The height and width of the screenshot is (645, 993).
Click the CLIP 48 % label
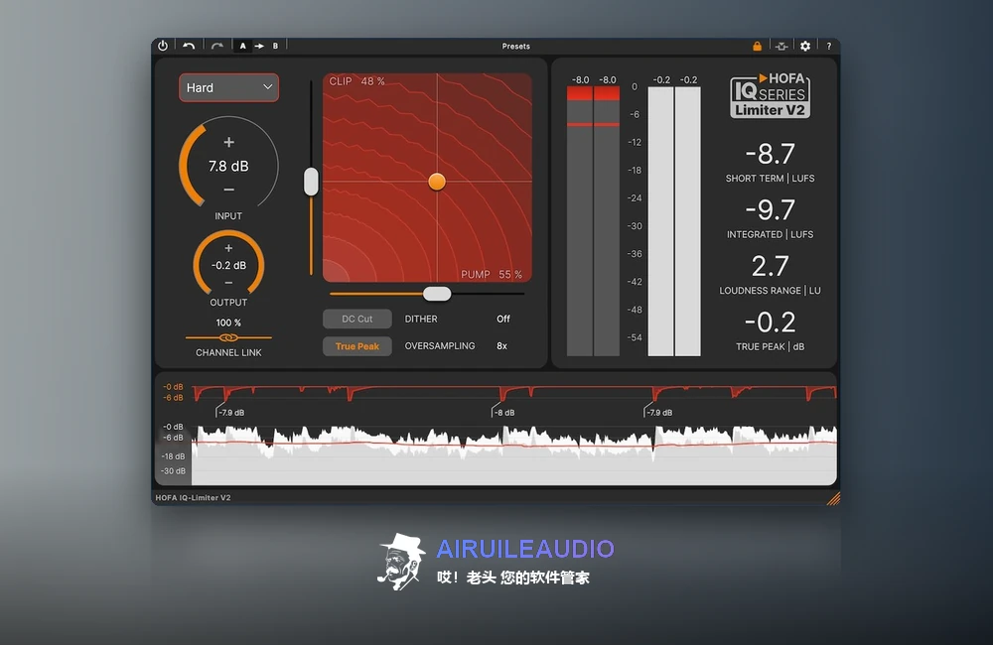(x=356, y=81)
